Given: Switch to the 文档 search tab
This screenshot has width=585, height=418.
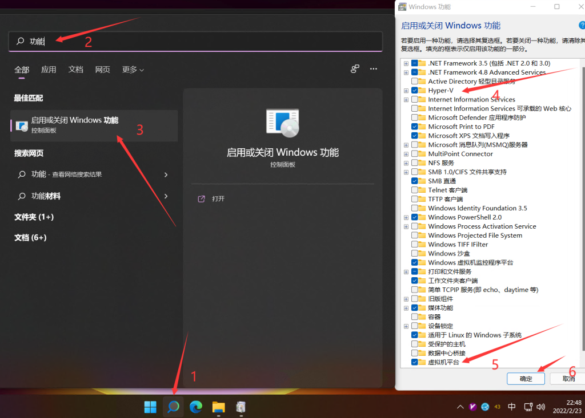Looking at the screenshot, I should (x=76, y=70).
